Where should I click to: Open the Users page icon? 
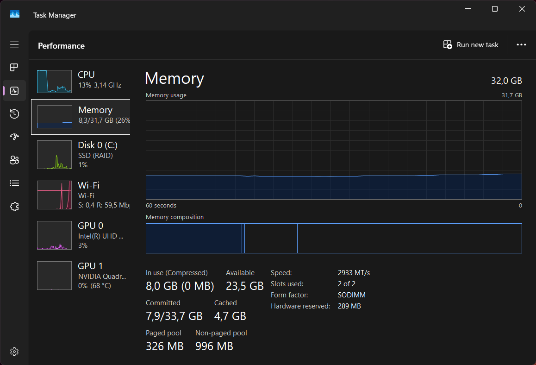click(14, 160)
